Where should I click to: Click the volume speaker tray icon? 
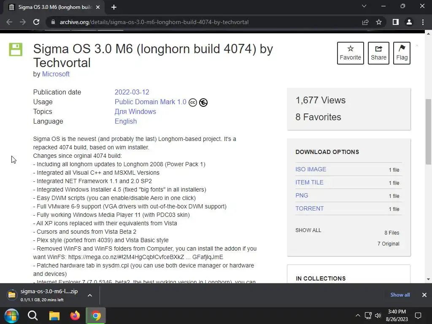[x=378, y=316]
